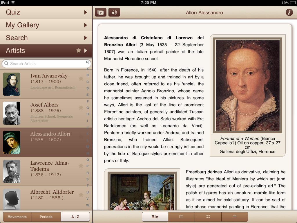Expand the My Gallery section arrow
Screen dimensions: 297x223
(x=86, y=25)
